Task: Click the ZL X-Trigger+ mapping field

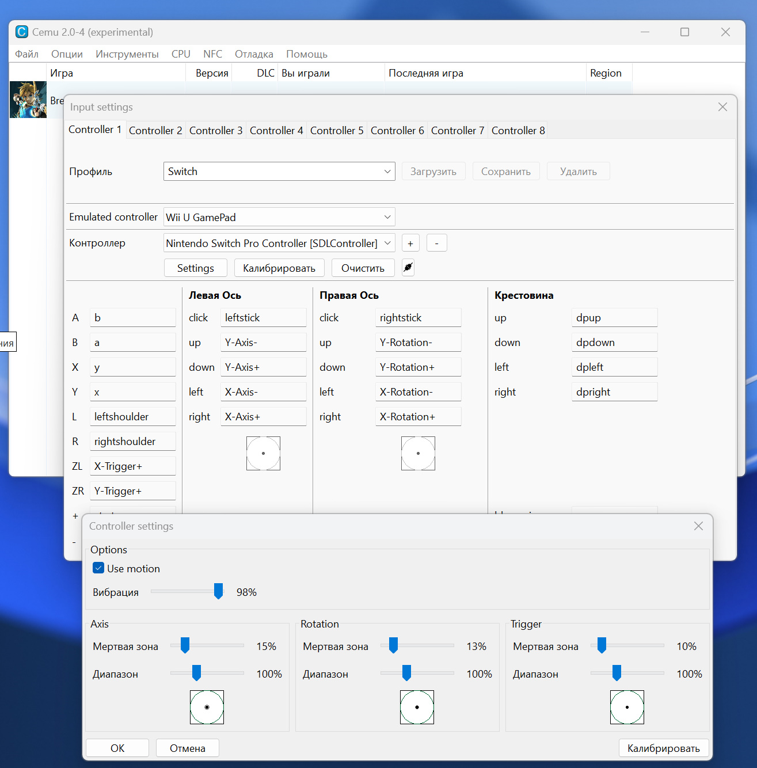Action: (133, 466)
